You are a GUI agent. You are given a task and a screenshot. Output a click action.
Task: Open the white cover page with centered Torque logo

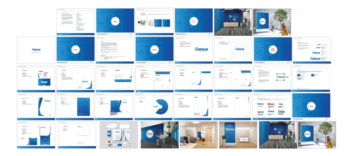pos(36,50)
